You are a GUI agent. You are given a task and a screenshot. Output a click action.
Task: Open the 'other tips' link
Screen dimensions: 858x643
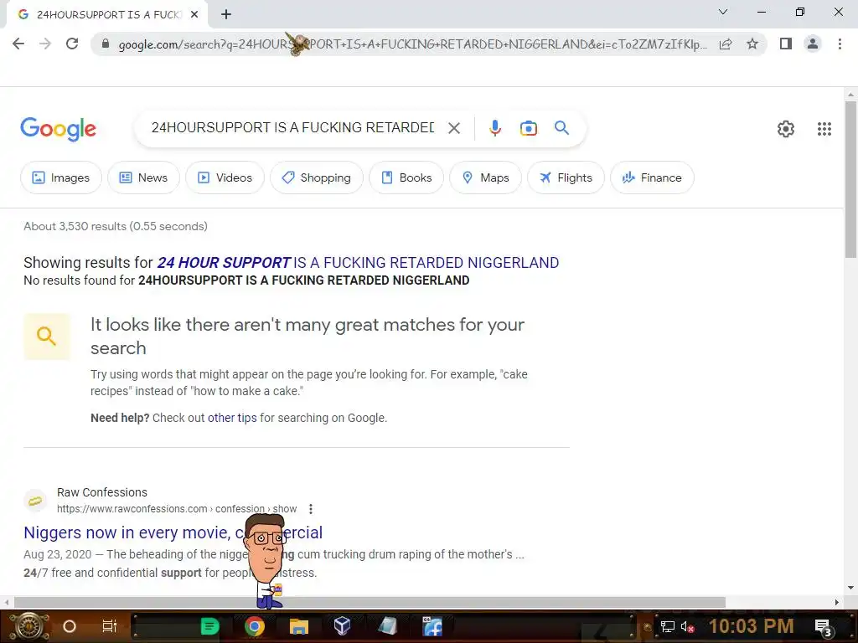tap(232, 418)
